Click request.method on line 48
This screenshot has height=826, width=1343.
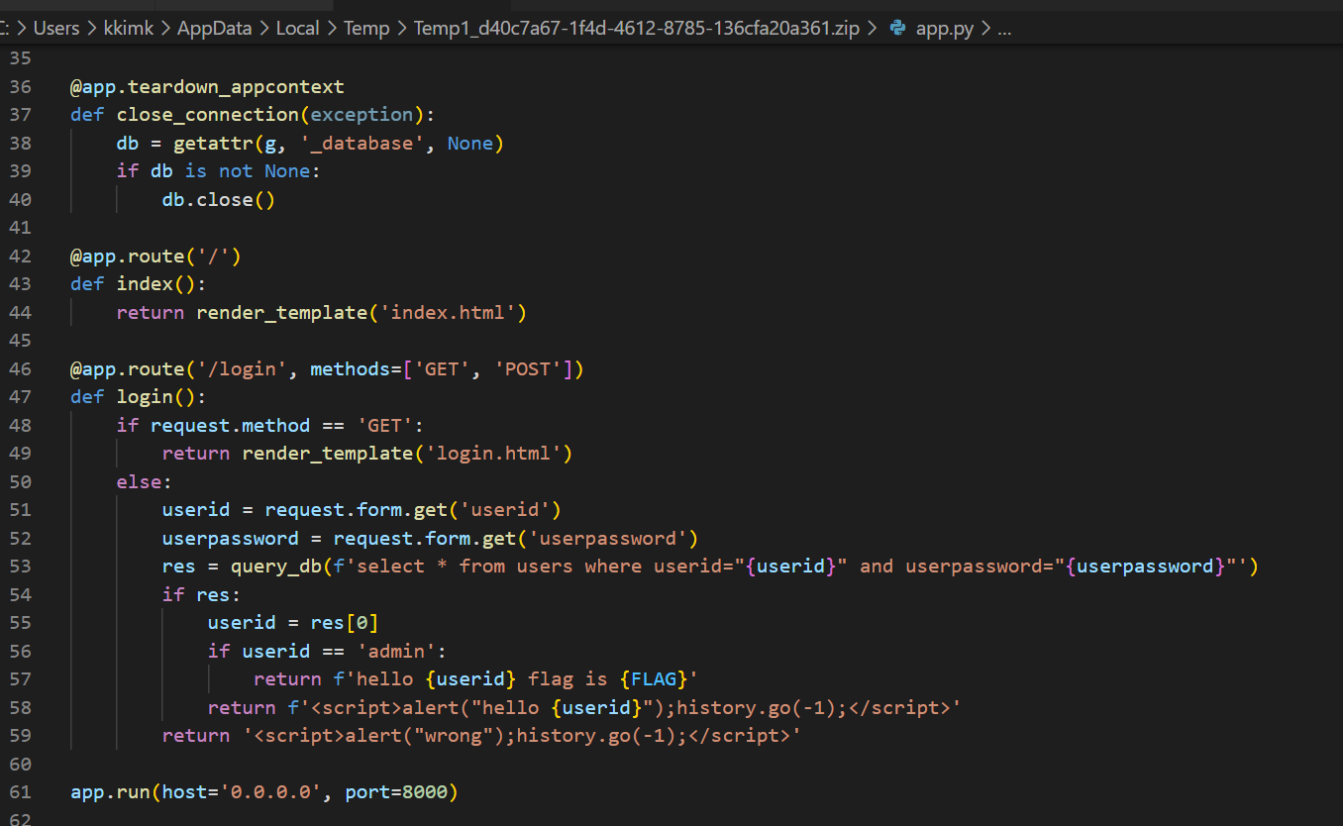230,426
